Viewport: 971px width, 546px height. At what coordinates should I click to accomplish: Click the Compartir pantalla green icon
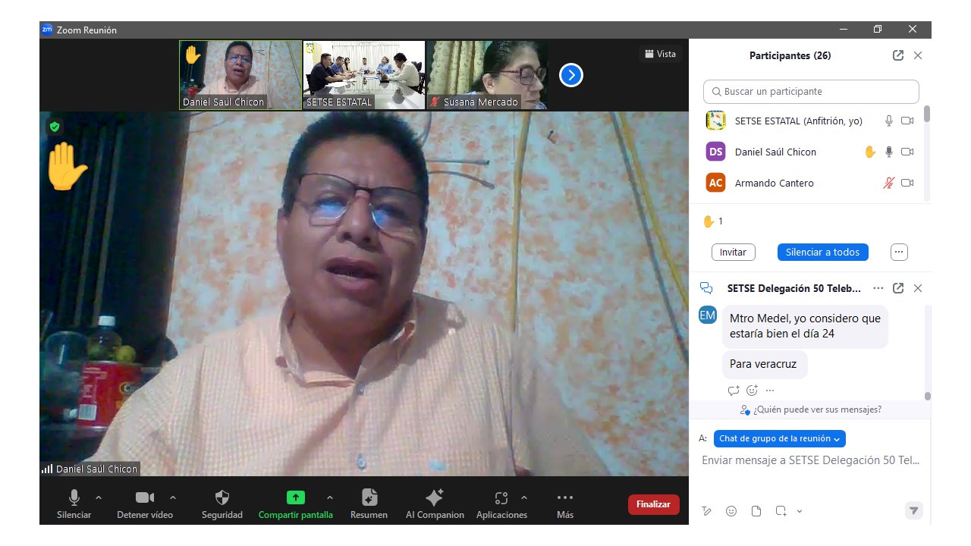[295, 498]
